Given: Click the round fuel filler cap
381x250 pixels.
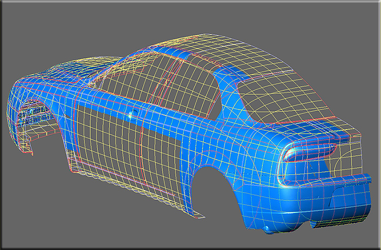Looking at the screenshot, I should [133, 113].
